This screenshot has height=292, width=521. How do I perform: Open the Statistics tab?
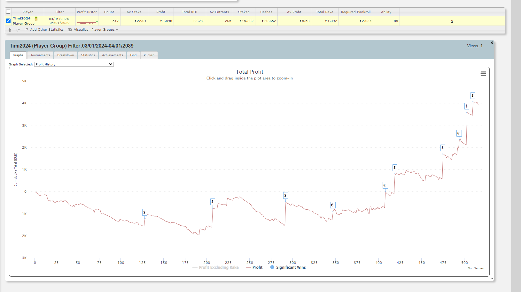[x=88, y=55]
